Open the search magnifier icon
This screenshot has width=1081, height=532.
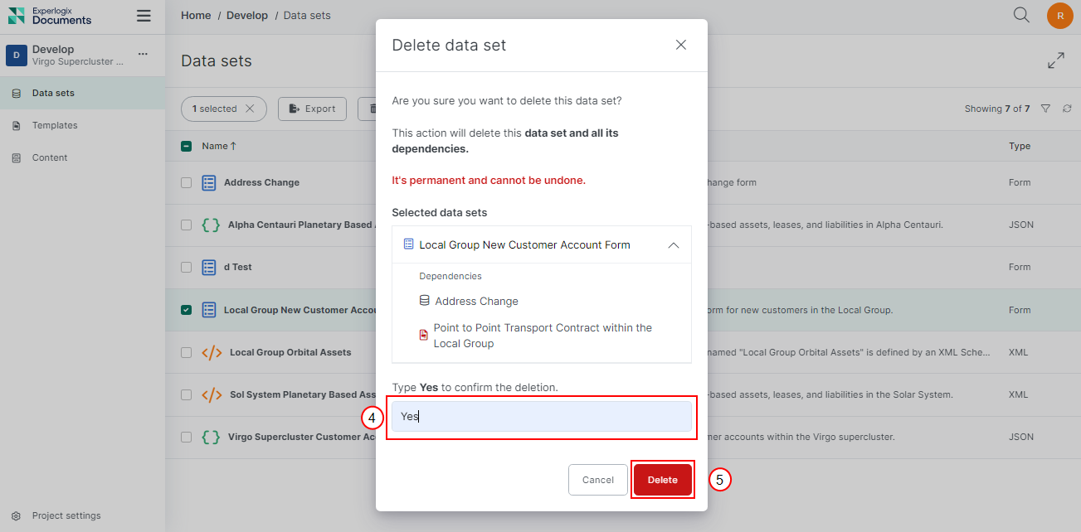[x=1021, y=15]
